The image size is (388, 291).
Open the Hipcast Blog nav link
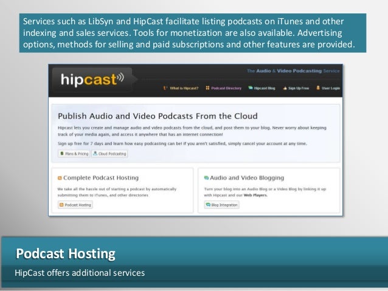(265, 88)
